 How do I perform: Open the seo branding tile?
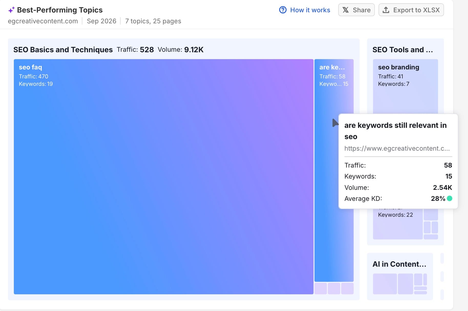(x=405, y=86)
